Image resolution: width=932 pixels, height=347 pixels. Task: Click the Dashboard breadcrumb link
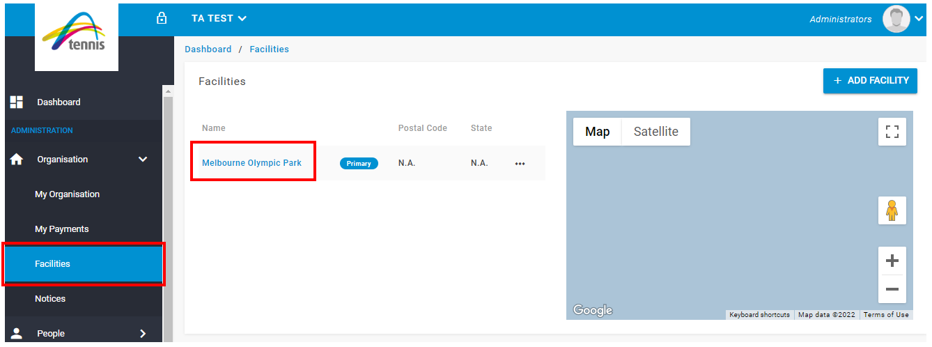(x=208, y=49)
